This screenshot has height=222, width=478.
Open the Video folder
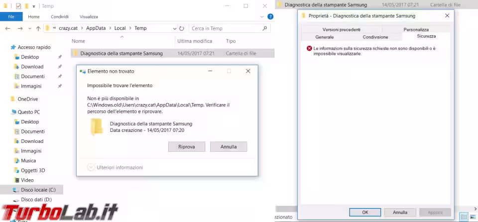click(x=27, y=180)
